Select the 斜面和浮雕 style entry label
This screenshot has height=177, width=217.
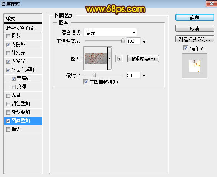click(x=23, y=70)
